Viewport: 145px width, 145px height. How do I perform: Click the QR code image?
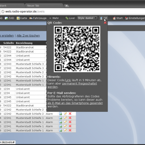coord(77,49)
